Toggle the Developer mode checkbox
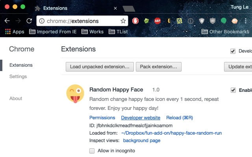252x157 pixels. 233,51
